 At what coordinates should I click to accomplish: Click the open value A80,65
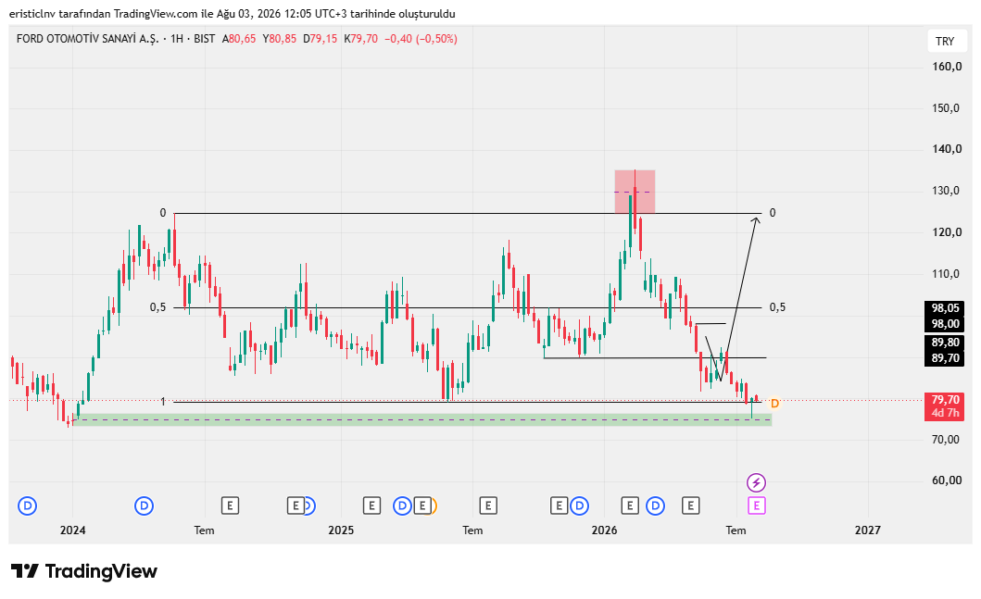(239, 39)
